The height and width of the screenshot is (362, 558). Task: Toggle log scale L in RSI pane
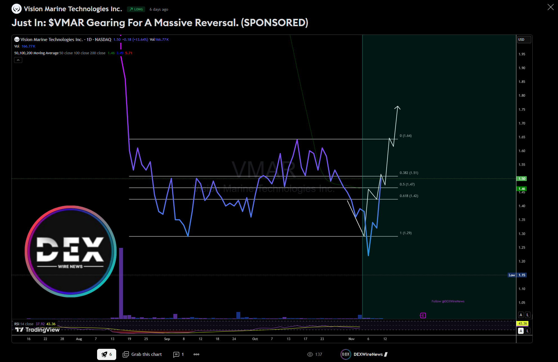(x=528, y=331)
